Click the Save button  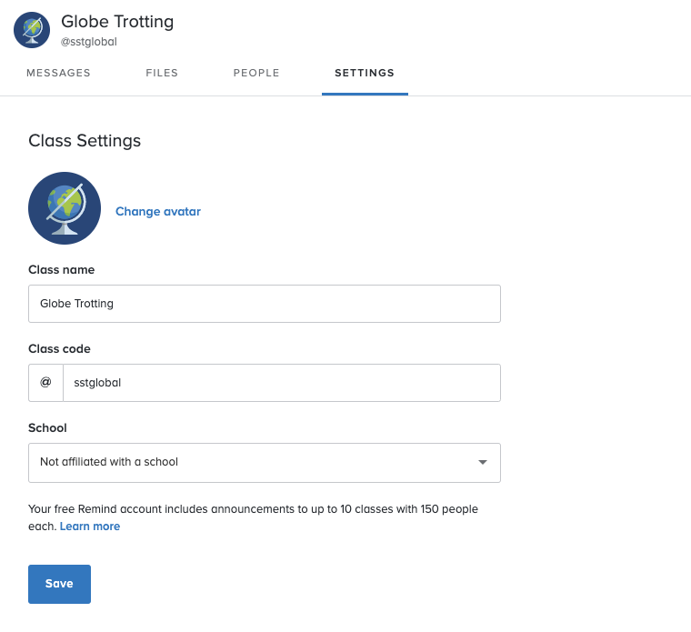click(59, 584)
